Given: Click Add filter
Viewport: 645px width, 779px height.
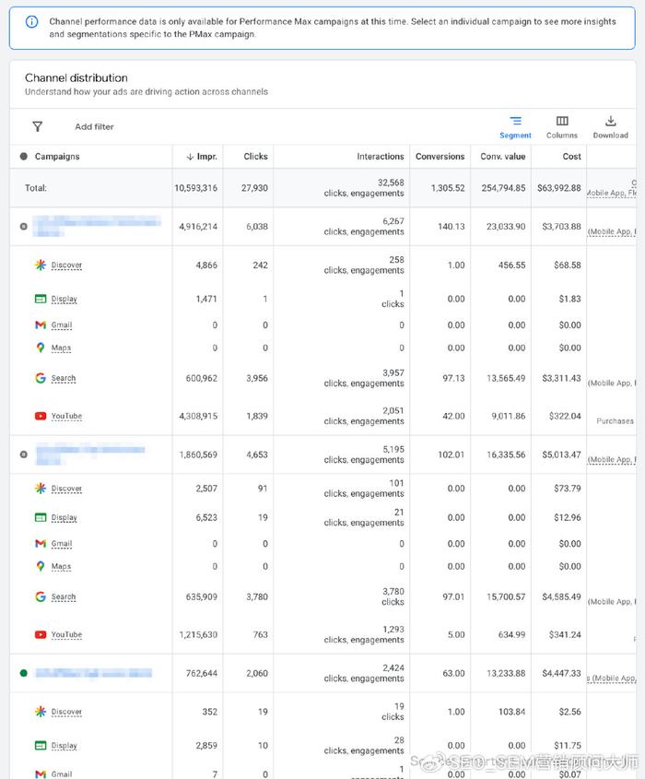Looking at the screenshot, I should (94, 126).
